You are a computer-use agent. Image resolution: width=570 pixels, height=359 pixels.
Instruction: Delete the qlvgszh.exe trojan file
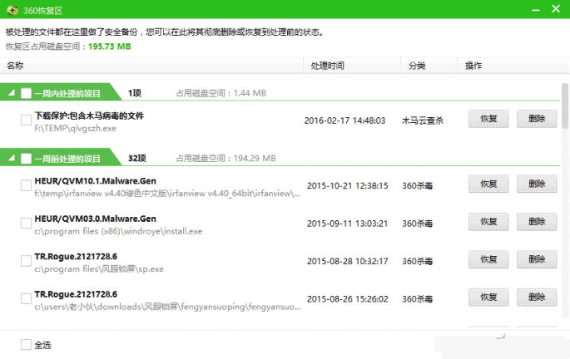click(x=537, y=120)
